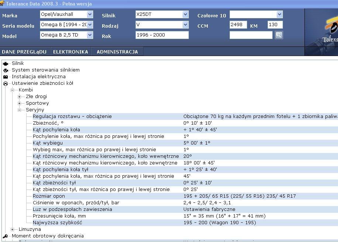Screen dimensions: 338x243
Task: Click the icon beside System sterowania silnikiem
Action: (6, 70)
